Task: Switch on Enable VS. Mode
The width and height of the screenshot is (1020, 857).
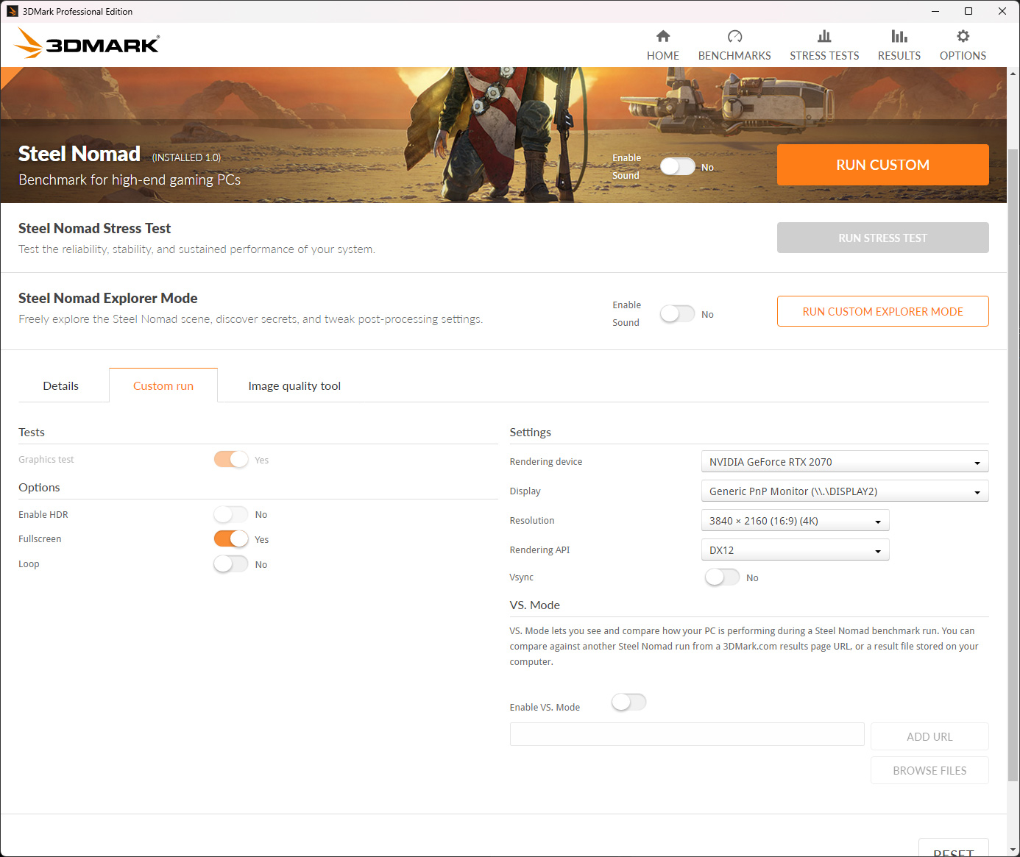Action: click(x=629, y=703)
